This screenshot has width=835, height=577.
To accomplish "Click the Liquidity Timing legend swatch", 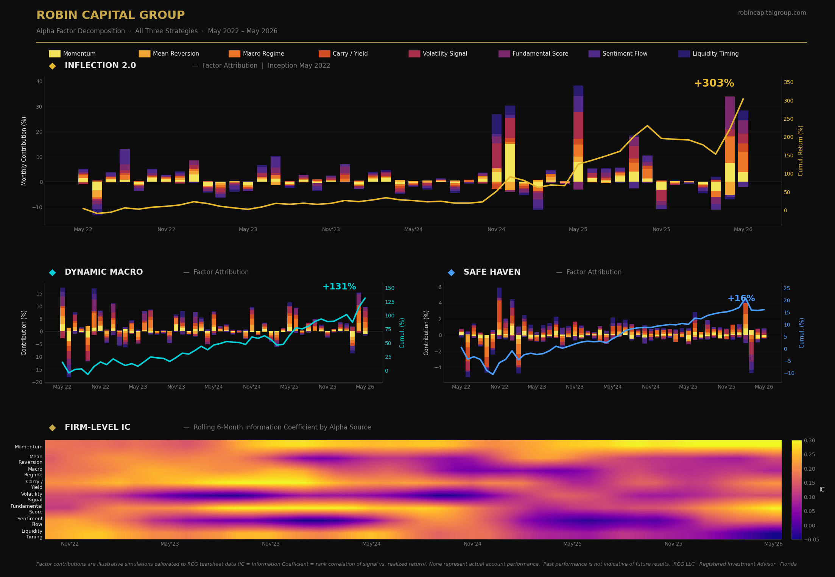I will (x=684, y=54).
